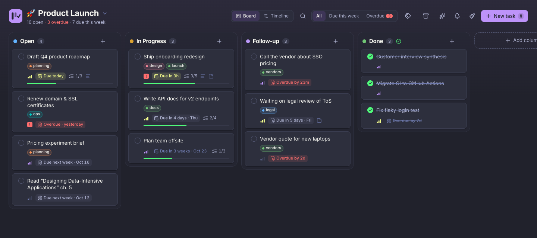The image size is (537, 238).
Task: Click the ops tag
Action: pos(35,115)
